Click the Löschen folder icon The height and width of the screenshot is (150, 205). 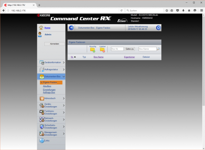[102, 50]
